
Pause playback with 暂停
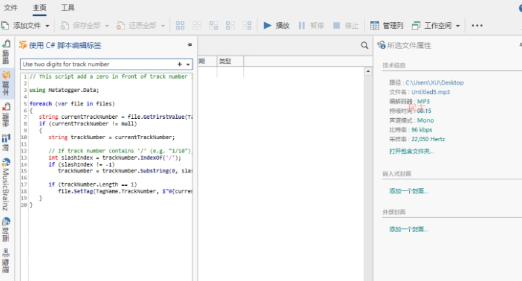(311, 26)
